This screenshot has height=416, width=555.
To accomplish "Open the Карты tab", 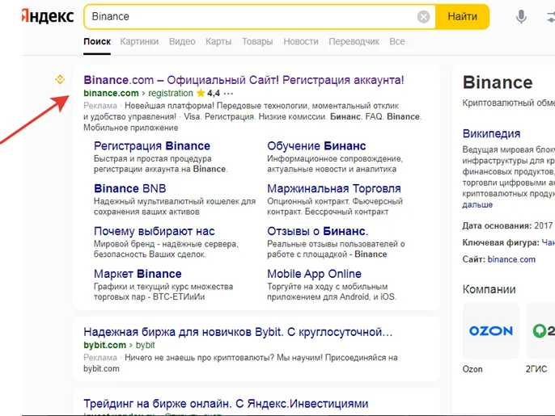I will tap(218, 41).
